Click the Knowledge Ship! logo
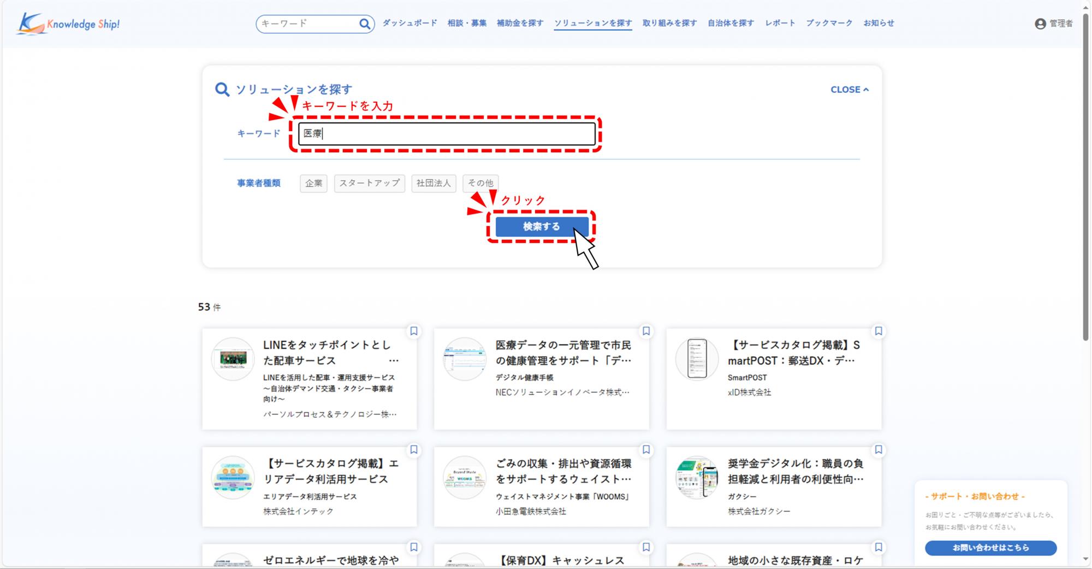 [x=68, y=23]
